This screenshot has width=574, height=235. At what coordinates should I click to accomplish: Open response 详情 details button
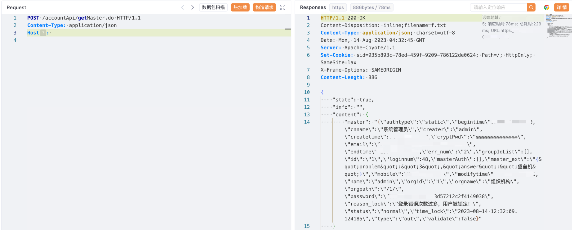[x=561, y=7]
